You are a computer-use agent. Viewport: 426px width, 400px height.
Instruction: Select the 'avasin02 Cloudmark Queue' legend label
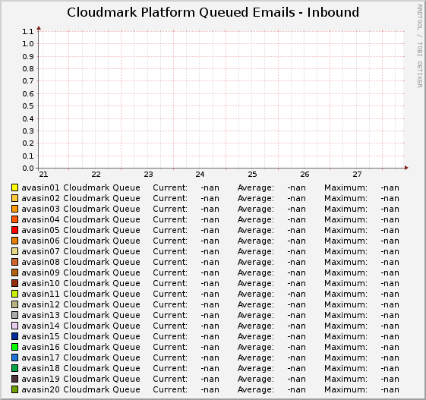tap(80, 198)
